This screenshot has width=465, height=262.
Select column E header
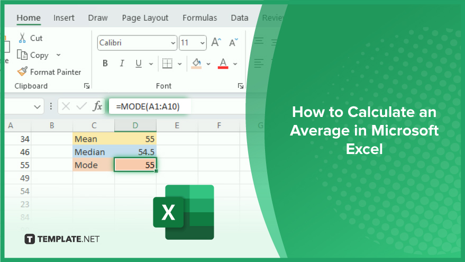pos(177,125)
